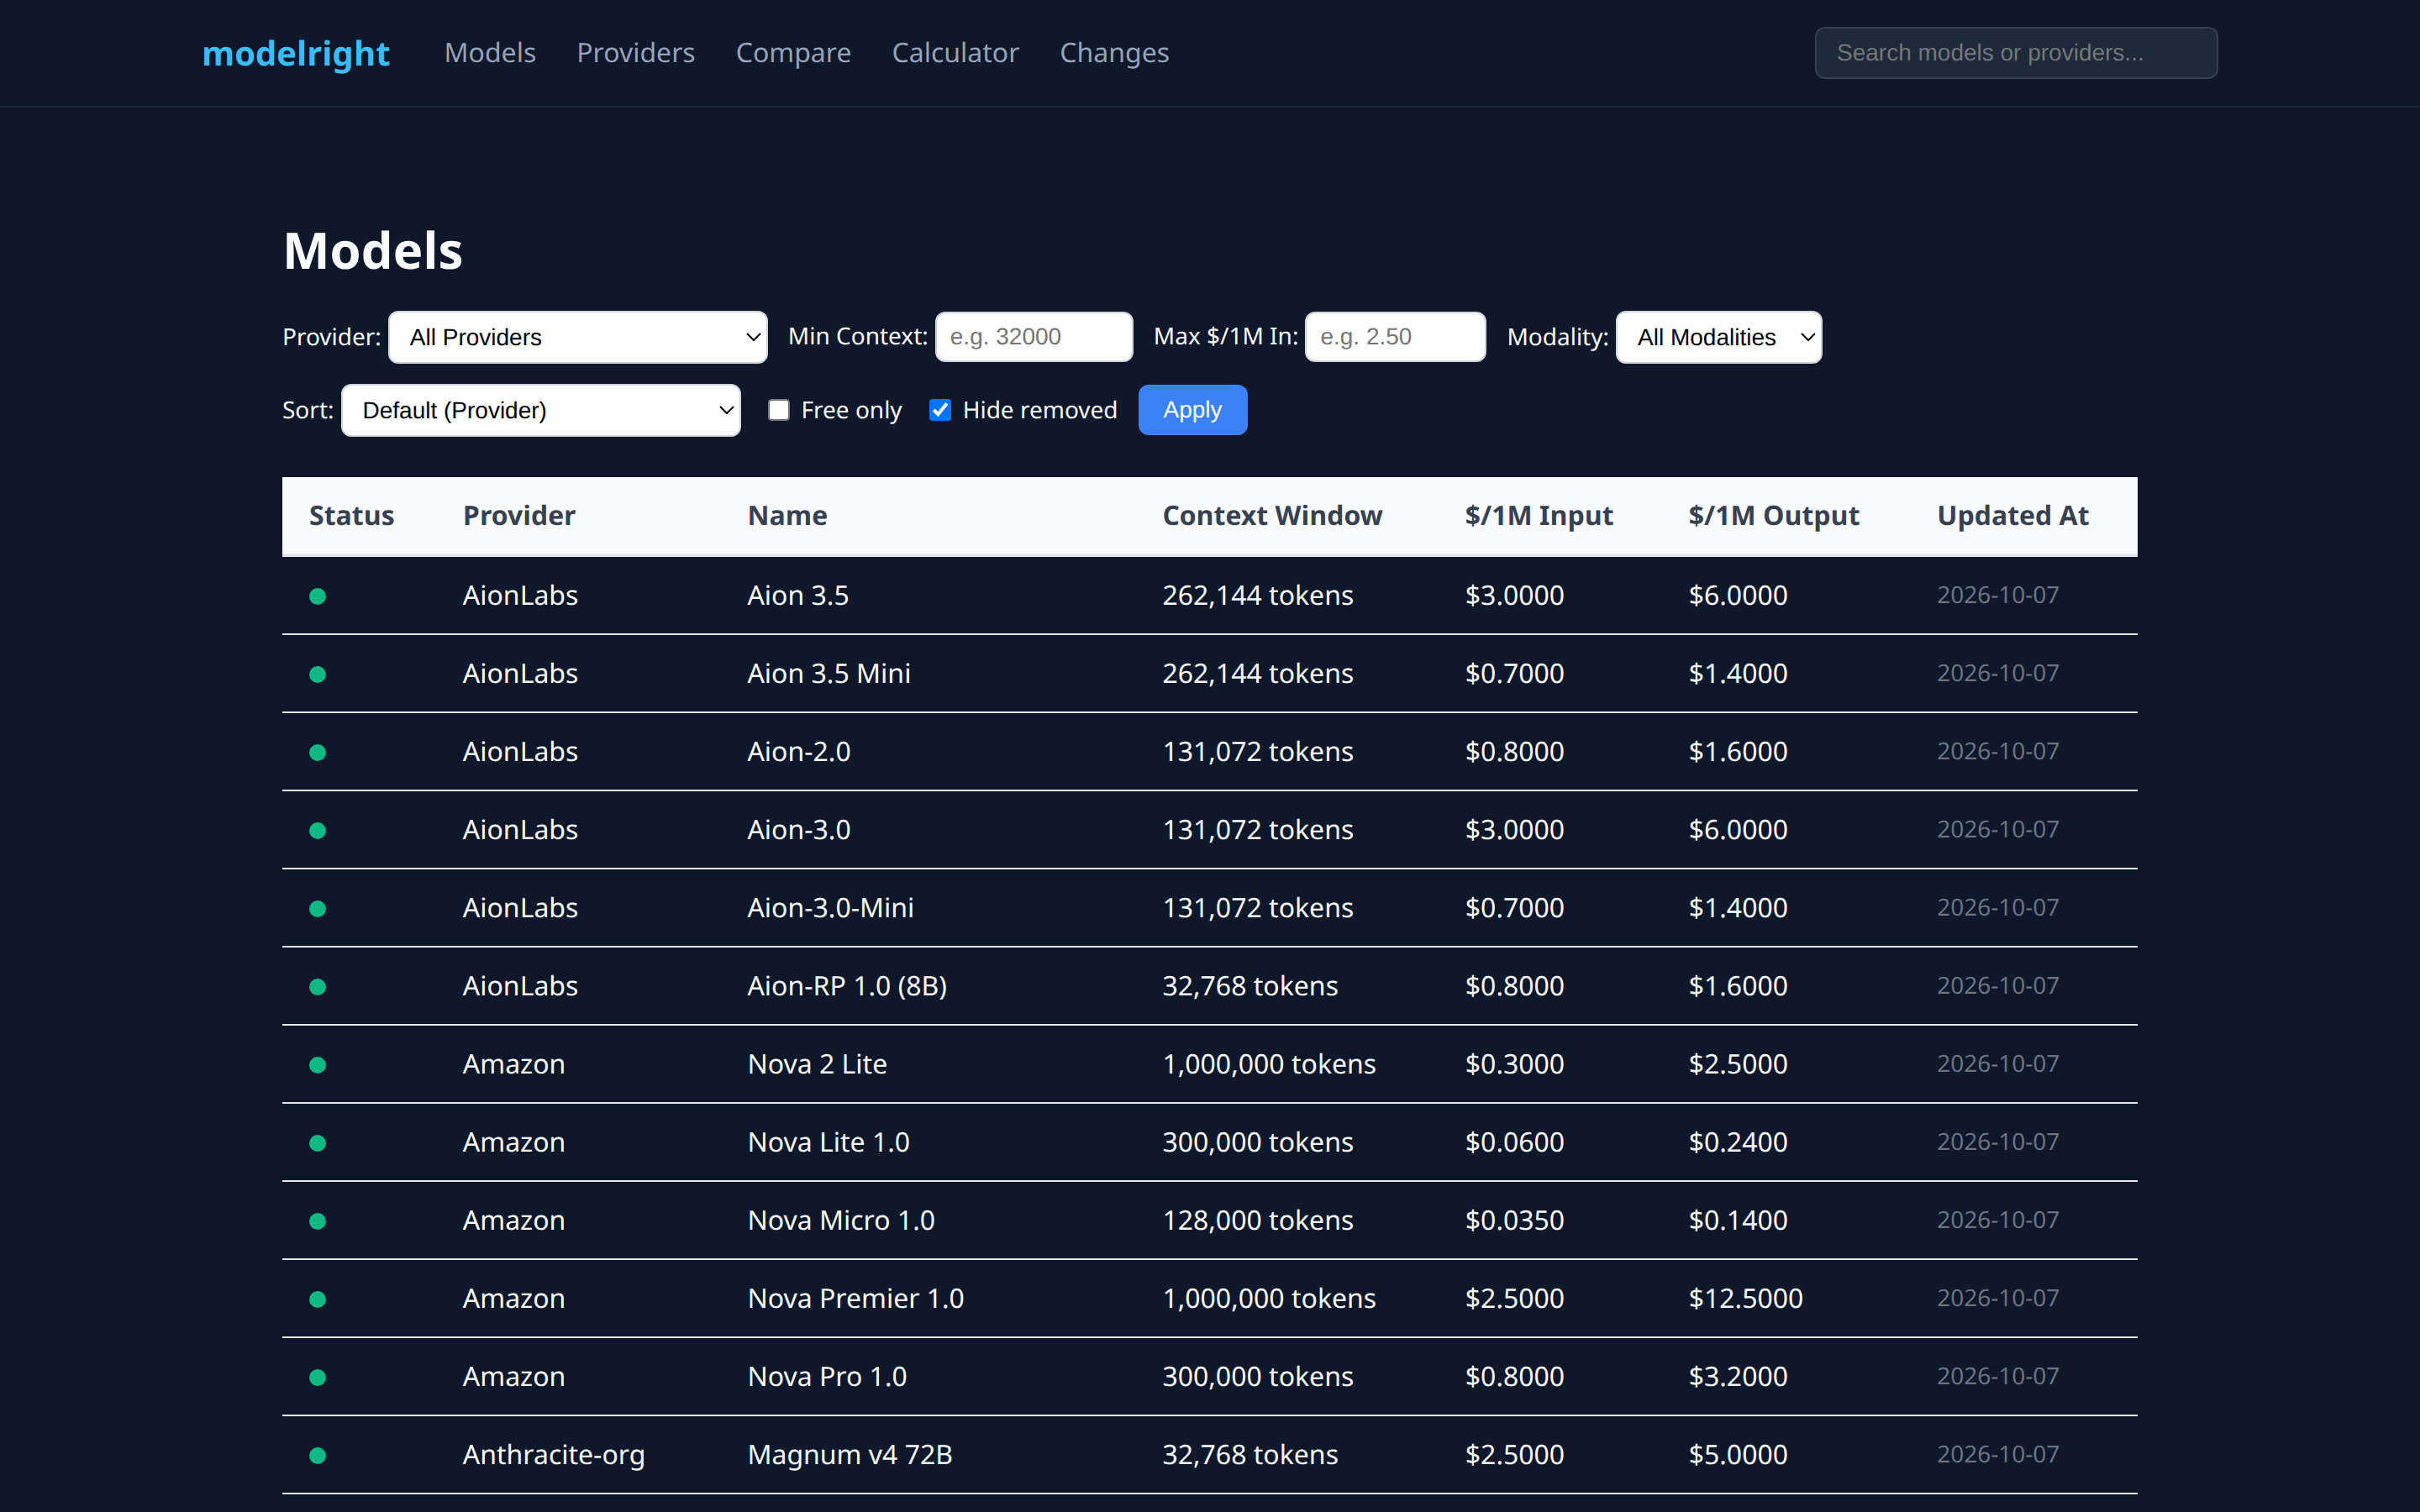
Task: Click the status dot in the Nova 2 Lite row
Action: (x=318, y=1065)
